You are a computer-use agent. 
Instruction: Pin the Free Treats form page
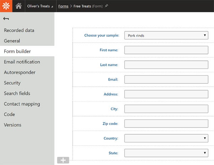tap(106, 6)
